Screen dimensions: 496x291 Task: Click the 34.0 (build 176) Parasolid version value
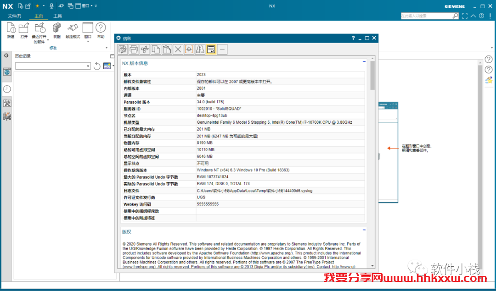coord(210,102)
